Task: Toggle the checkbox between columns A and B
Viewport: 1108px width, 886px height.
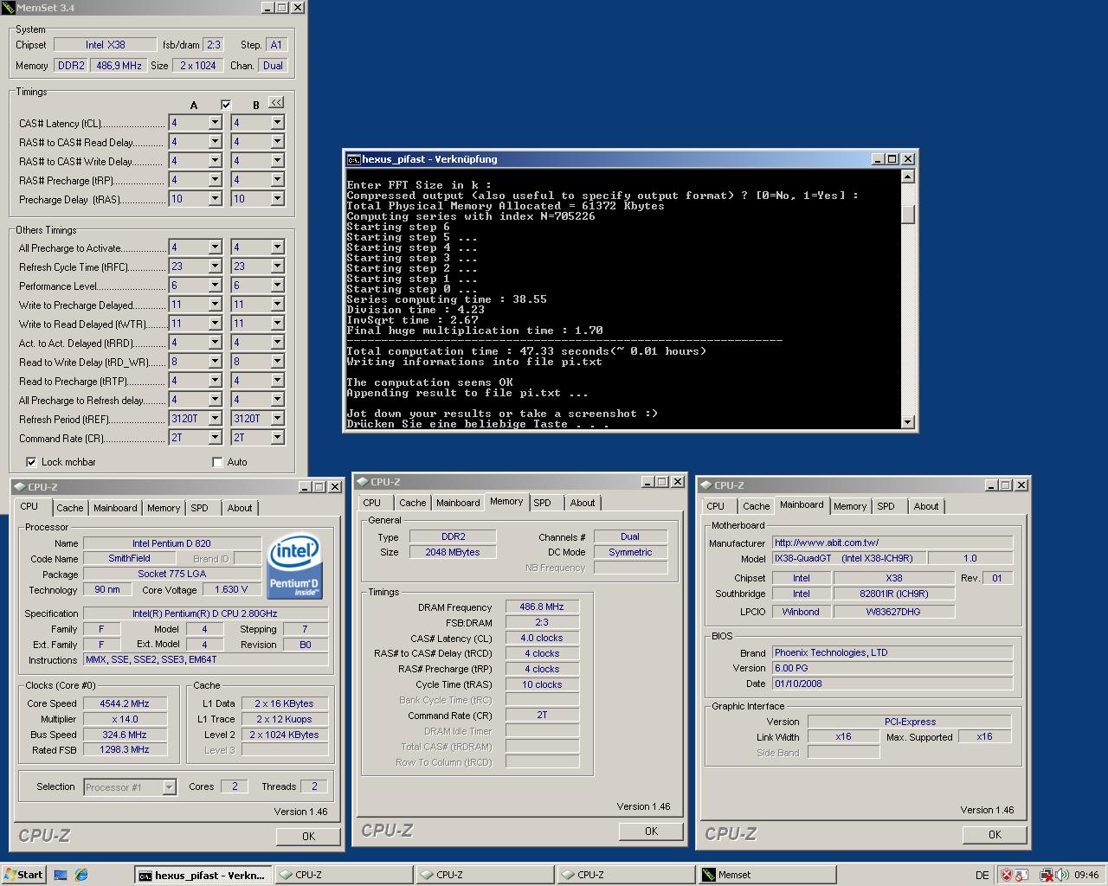Action: [226, 105]
